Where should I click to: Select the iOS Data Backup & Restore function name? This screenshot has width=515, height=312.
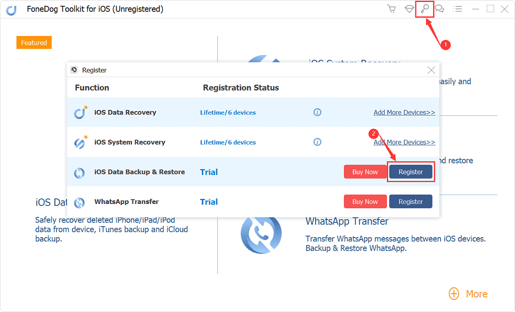[x=140, y=172]
